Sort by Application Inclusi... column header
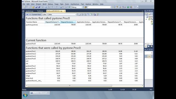 [84, 22]
